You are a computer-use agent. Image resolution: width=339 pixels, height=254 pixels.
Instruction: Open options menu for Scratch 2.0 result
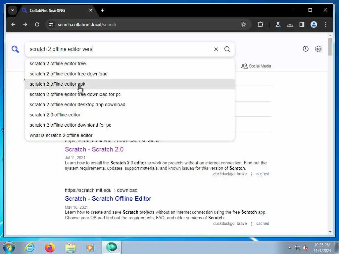(252, 174)
